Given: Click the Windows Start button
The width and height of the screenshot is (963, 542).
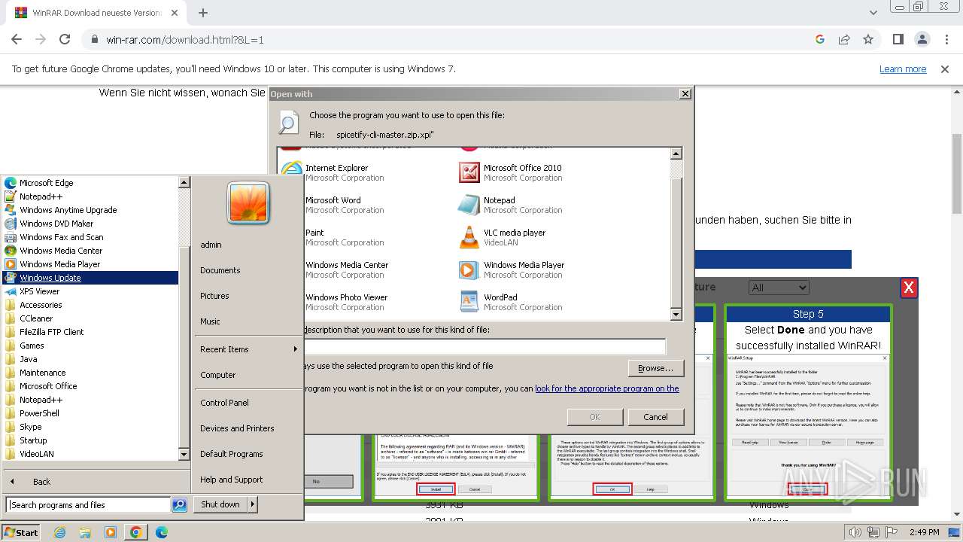Looking at the screenshot, I should pos(21,532).
